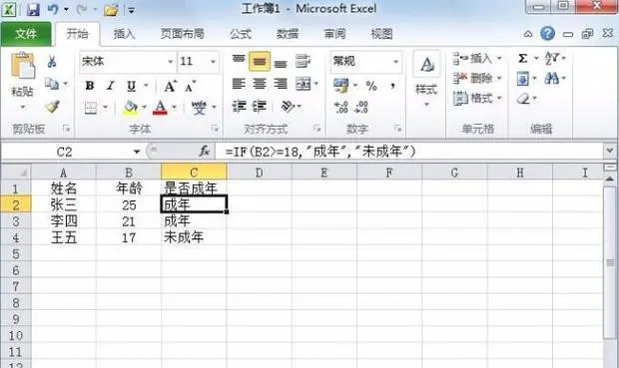Toggle highlighted middle vertical alignment

coord(260,61)
